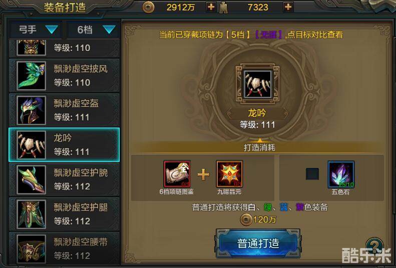
Task: Click the 6档项链图鉴 scroll icon
Action: (x=177, y=174)
